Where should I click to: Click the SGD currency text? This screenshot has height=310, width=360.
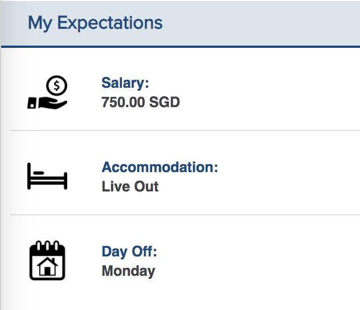pyautogui.click(x=165, y=103)
